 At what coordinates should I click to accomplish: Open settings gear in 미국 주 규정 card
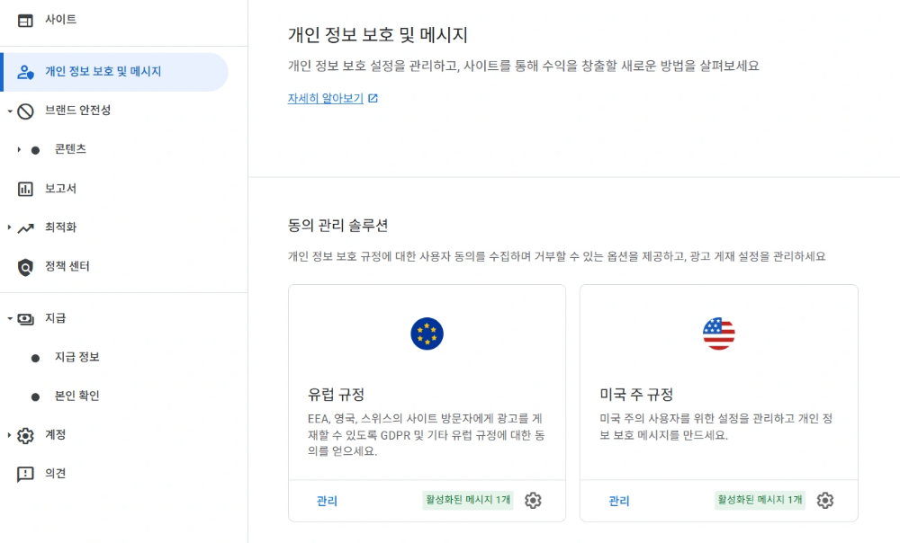point(825,501)
